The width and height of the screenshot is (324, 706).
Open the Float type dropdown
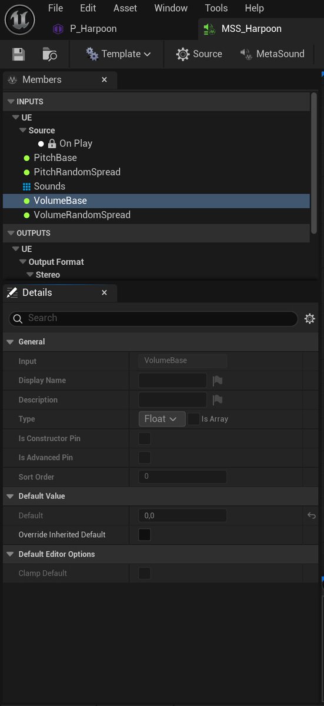(x=162, y=419)
